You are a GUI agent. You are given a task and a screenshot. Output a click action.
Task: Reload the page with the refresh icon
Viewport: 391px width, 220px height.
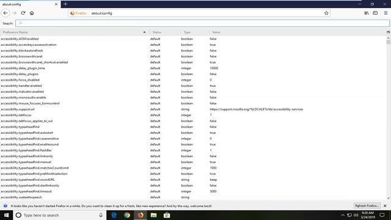23,13
